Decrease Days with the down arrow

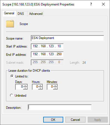pos(25,88)
